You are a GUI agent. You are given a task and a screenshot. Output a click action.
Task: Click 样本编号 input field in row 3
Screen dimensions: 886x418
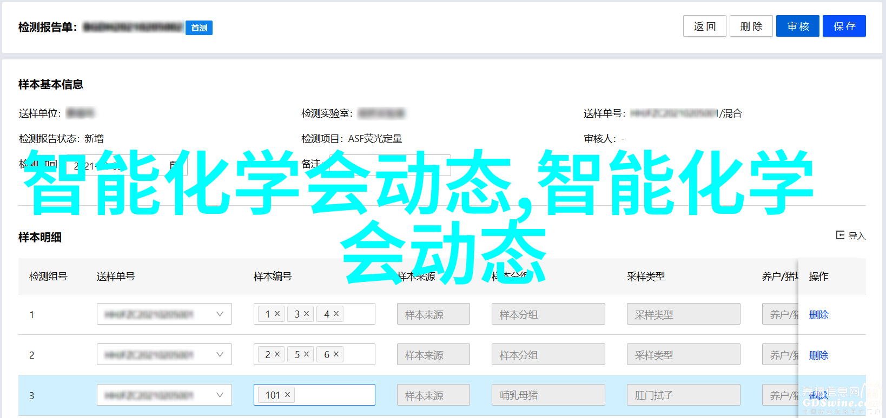(314, 395)
